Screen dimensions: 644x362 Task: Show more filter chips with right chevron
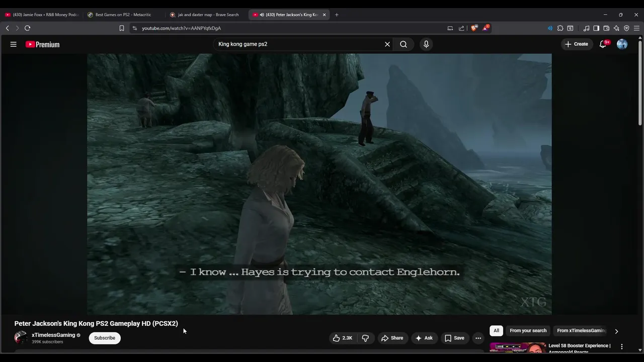tap(616, 331)
